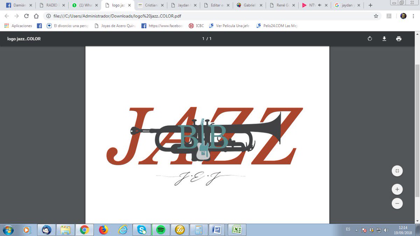Open the Fireworks taskbar app
Screen dimensions: 420x236
(x=180, y=230)
